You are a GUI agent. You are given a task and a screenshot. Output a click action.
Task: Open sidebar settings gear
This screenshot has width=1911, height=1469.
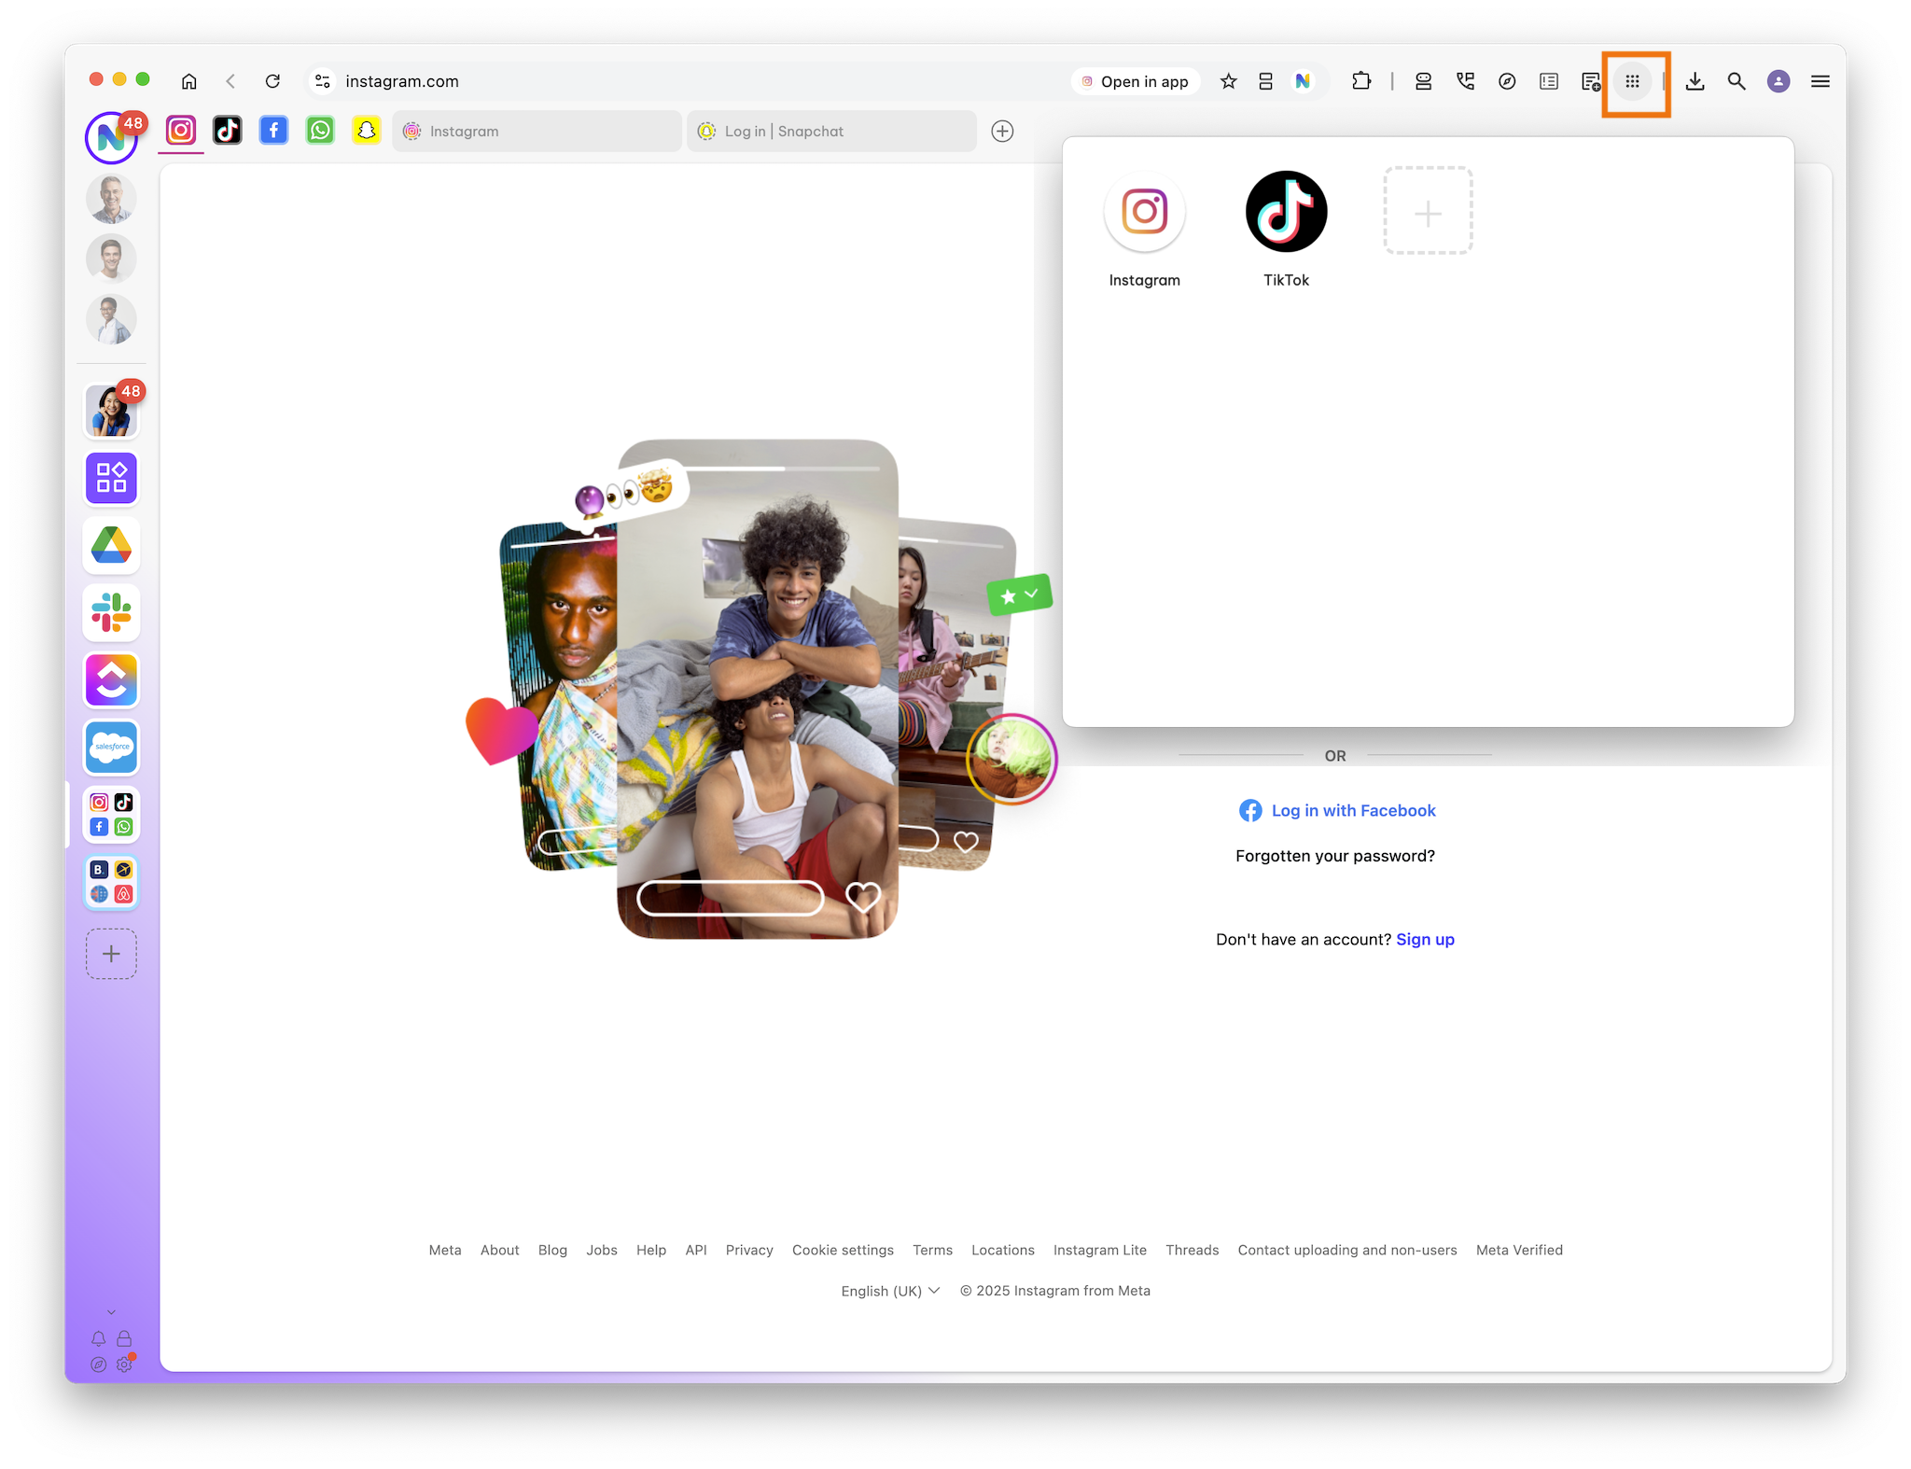click(124, 1364)
